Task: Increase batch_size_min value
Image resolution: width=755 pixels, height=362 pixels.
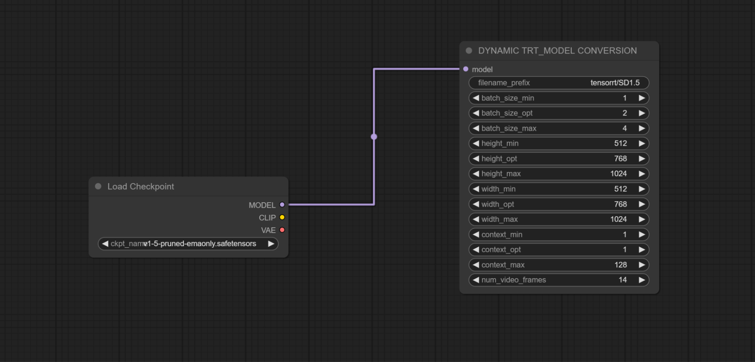Action: point(642,98)
